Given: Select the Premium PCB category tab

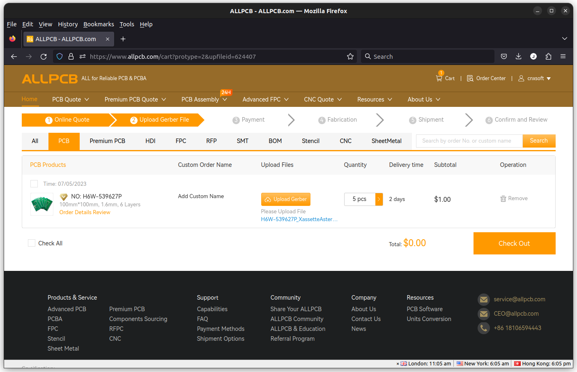Looking at the screenshot, I should (x=108, y=141).
